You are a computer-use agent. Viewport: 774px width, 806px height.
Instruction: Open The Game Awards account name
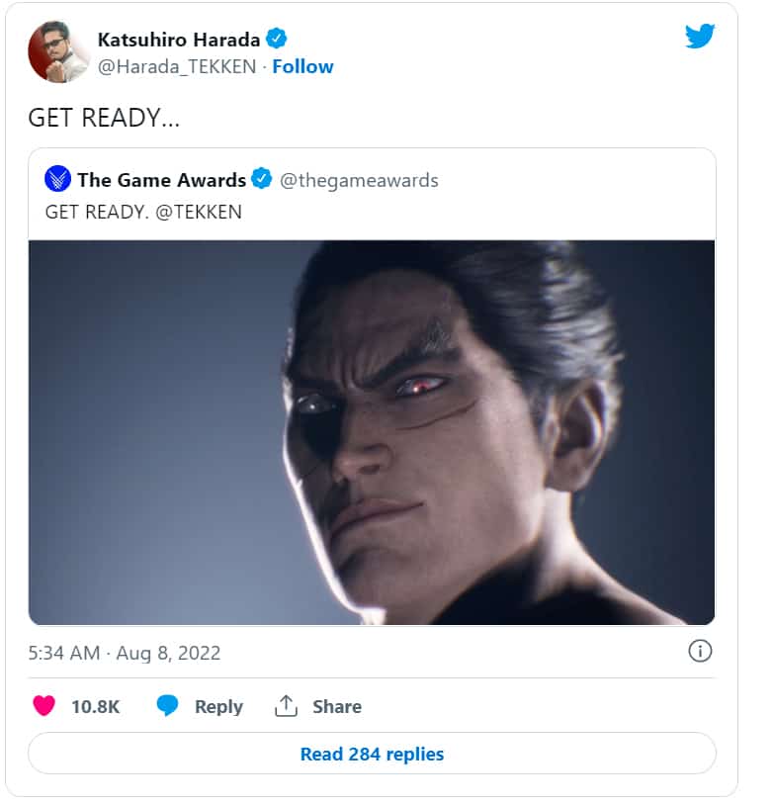(x=161, y=180)
